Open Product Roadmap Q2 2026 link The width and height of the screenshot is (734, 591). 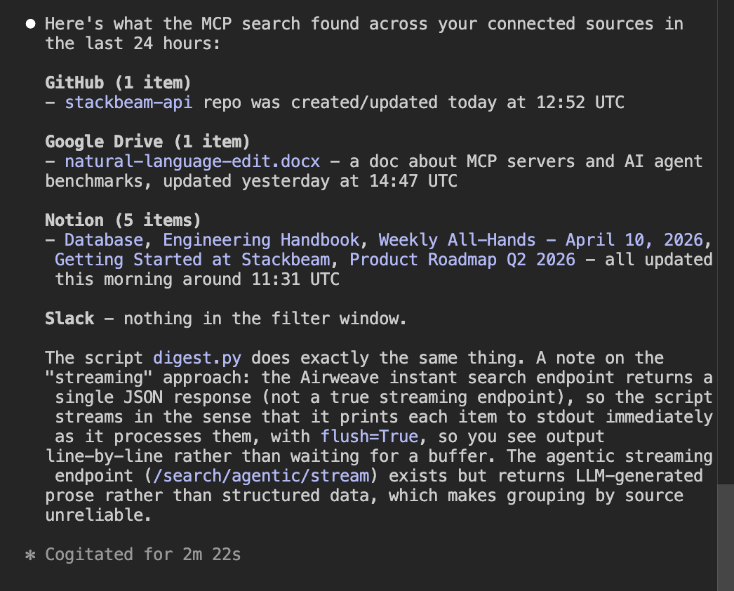[x=462, y=260]
